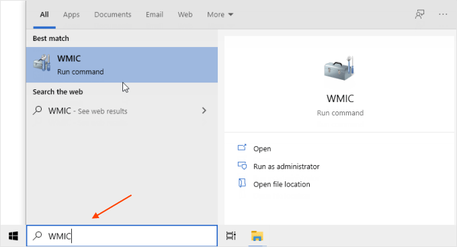Image resolution: width=457 pixels, height=247 pixels.
Task: Switch to the Email tab
Action: (155, 15)
